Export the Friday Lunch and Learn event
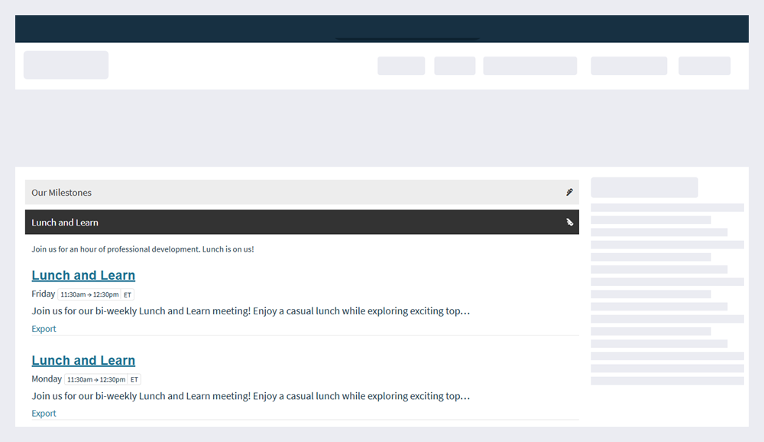764x442 pixels. [44, 329]
